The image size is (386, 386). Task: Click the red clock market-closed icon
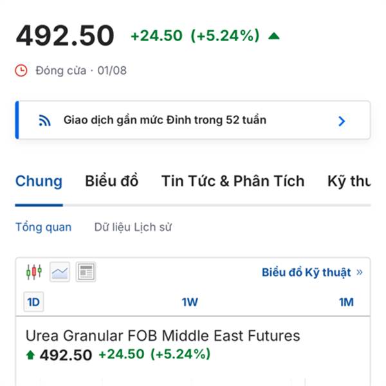tap(21, 71)
